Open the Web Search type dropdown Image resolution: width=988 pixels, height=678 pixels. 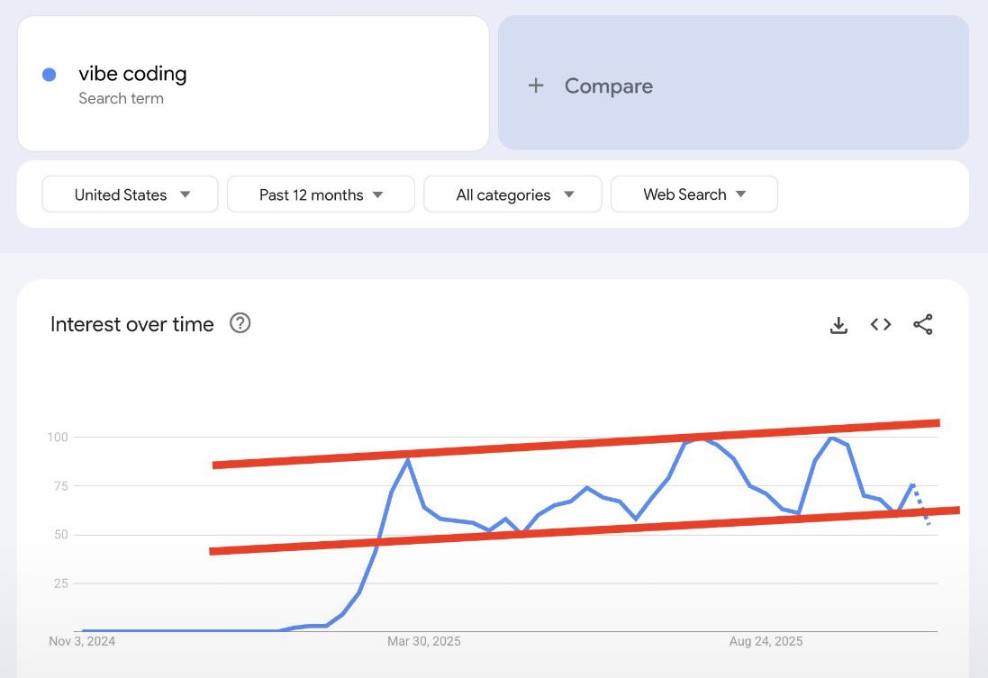694,194
